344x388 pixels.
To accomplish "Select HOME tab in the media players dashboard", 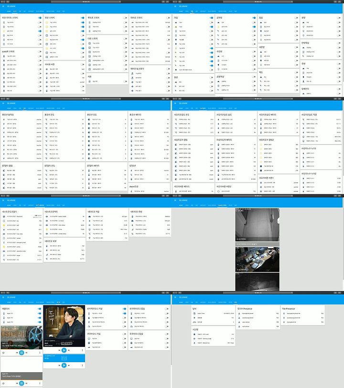I will (9, 302).
